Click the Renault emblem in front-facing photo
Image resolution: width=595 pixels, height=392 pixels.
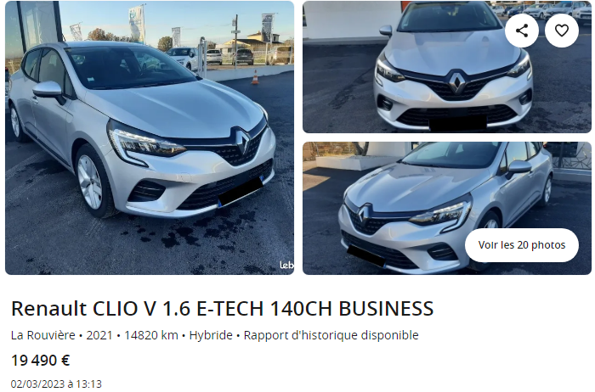[457, 81]
